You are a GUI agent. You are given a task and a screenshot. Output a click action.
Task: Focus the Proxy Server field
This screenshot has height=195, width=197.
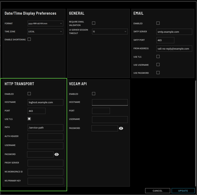click(45, 163)
